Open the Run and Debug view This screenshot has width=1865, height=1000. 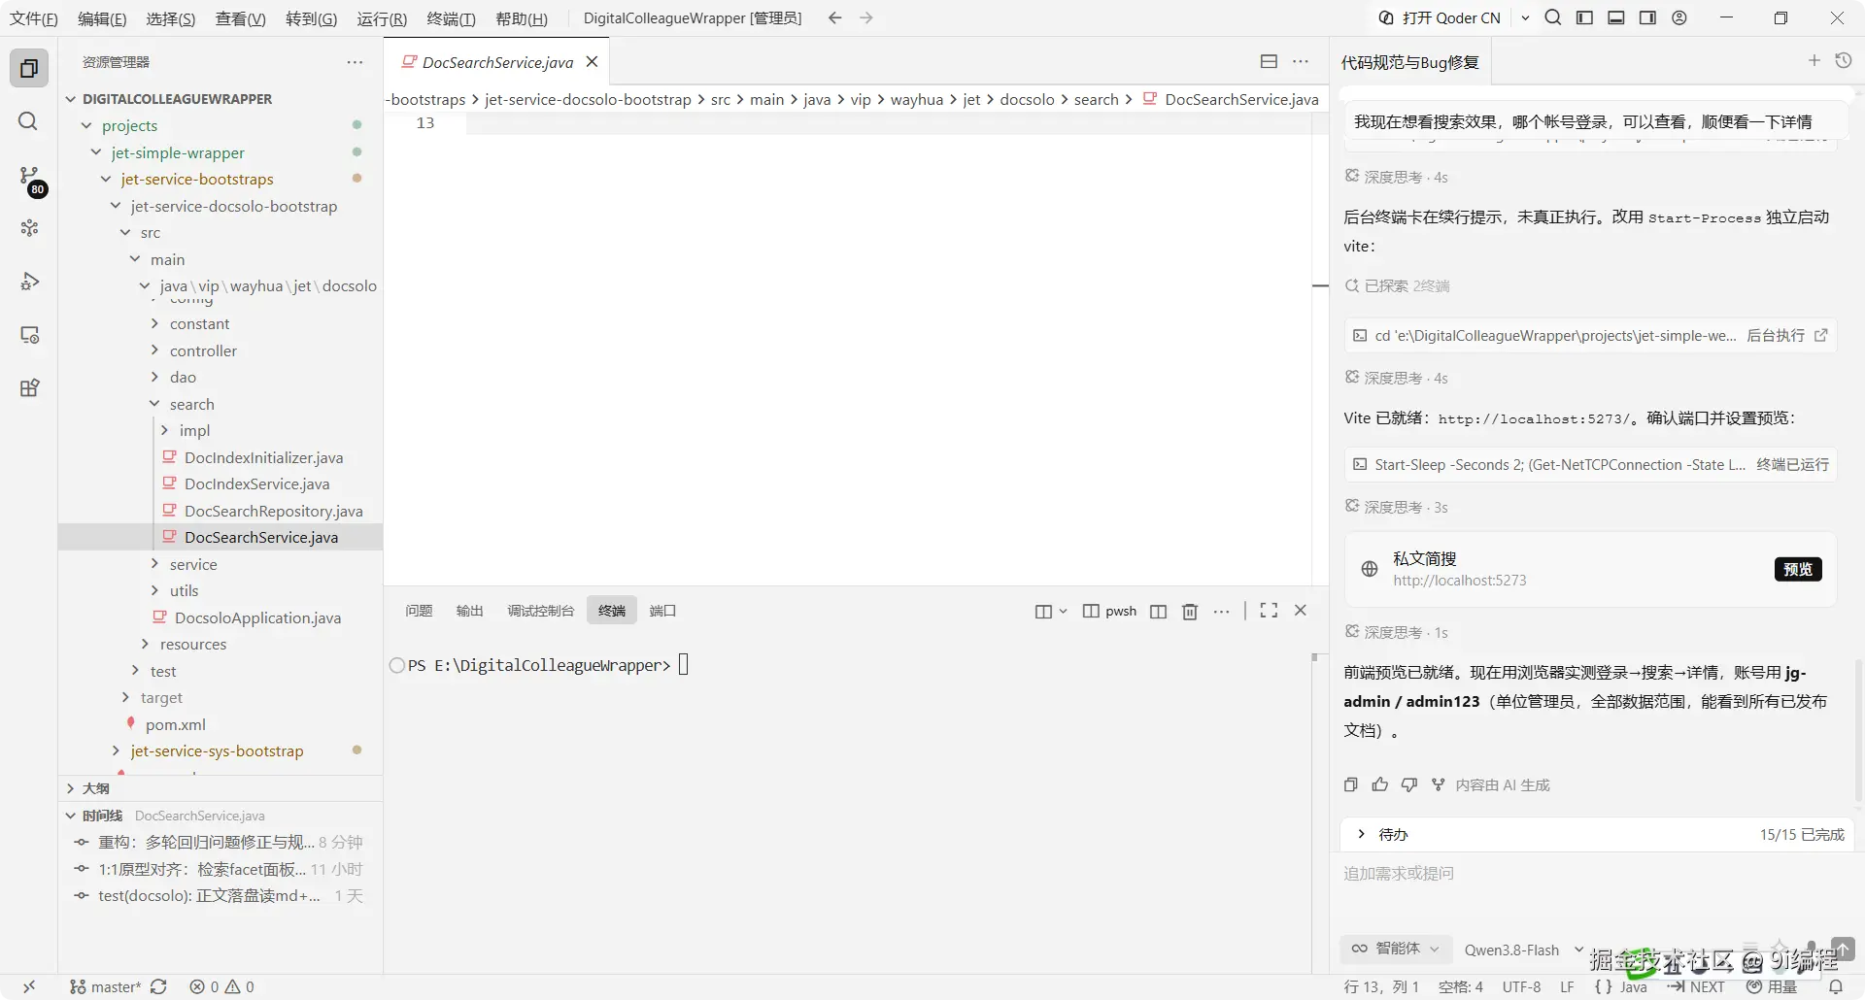(29, 282)
